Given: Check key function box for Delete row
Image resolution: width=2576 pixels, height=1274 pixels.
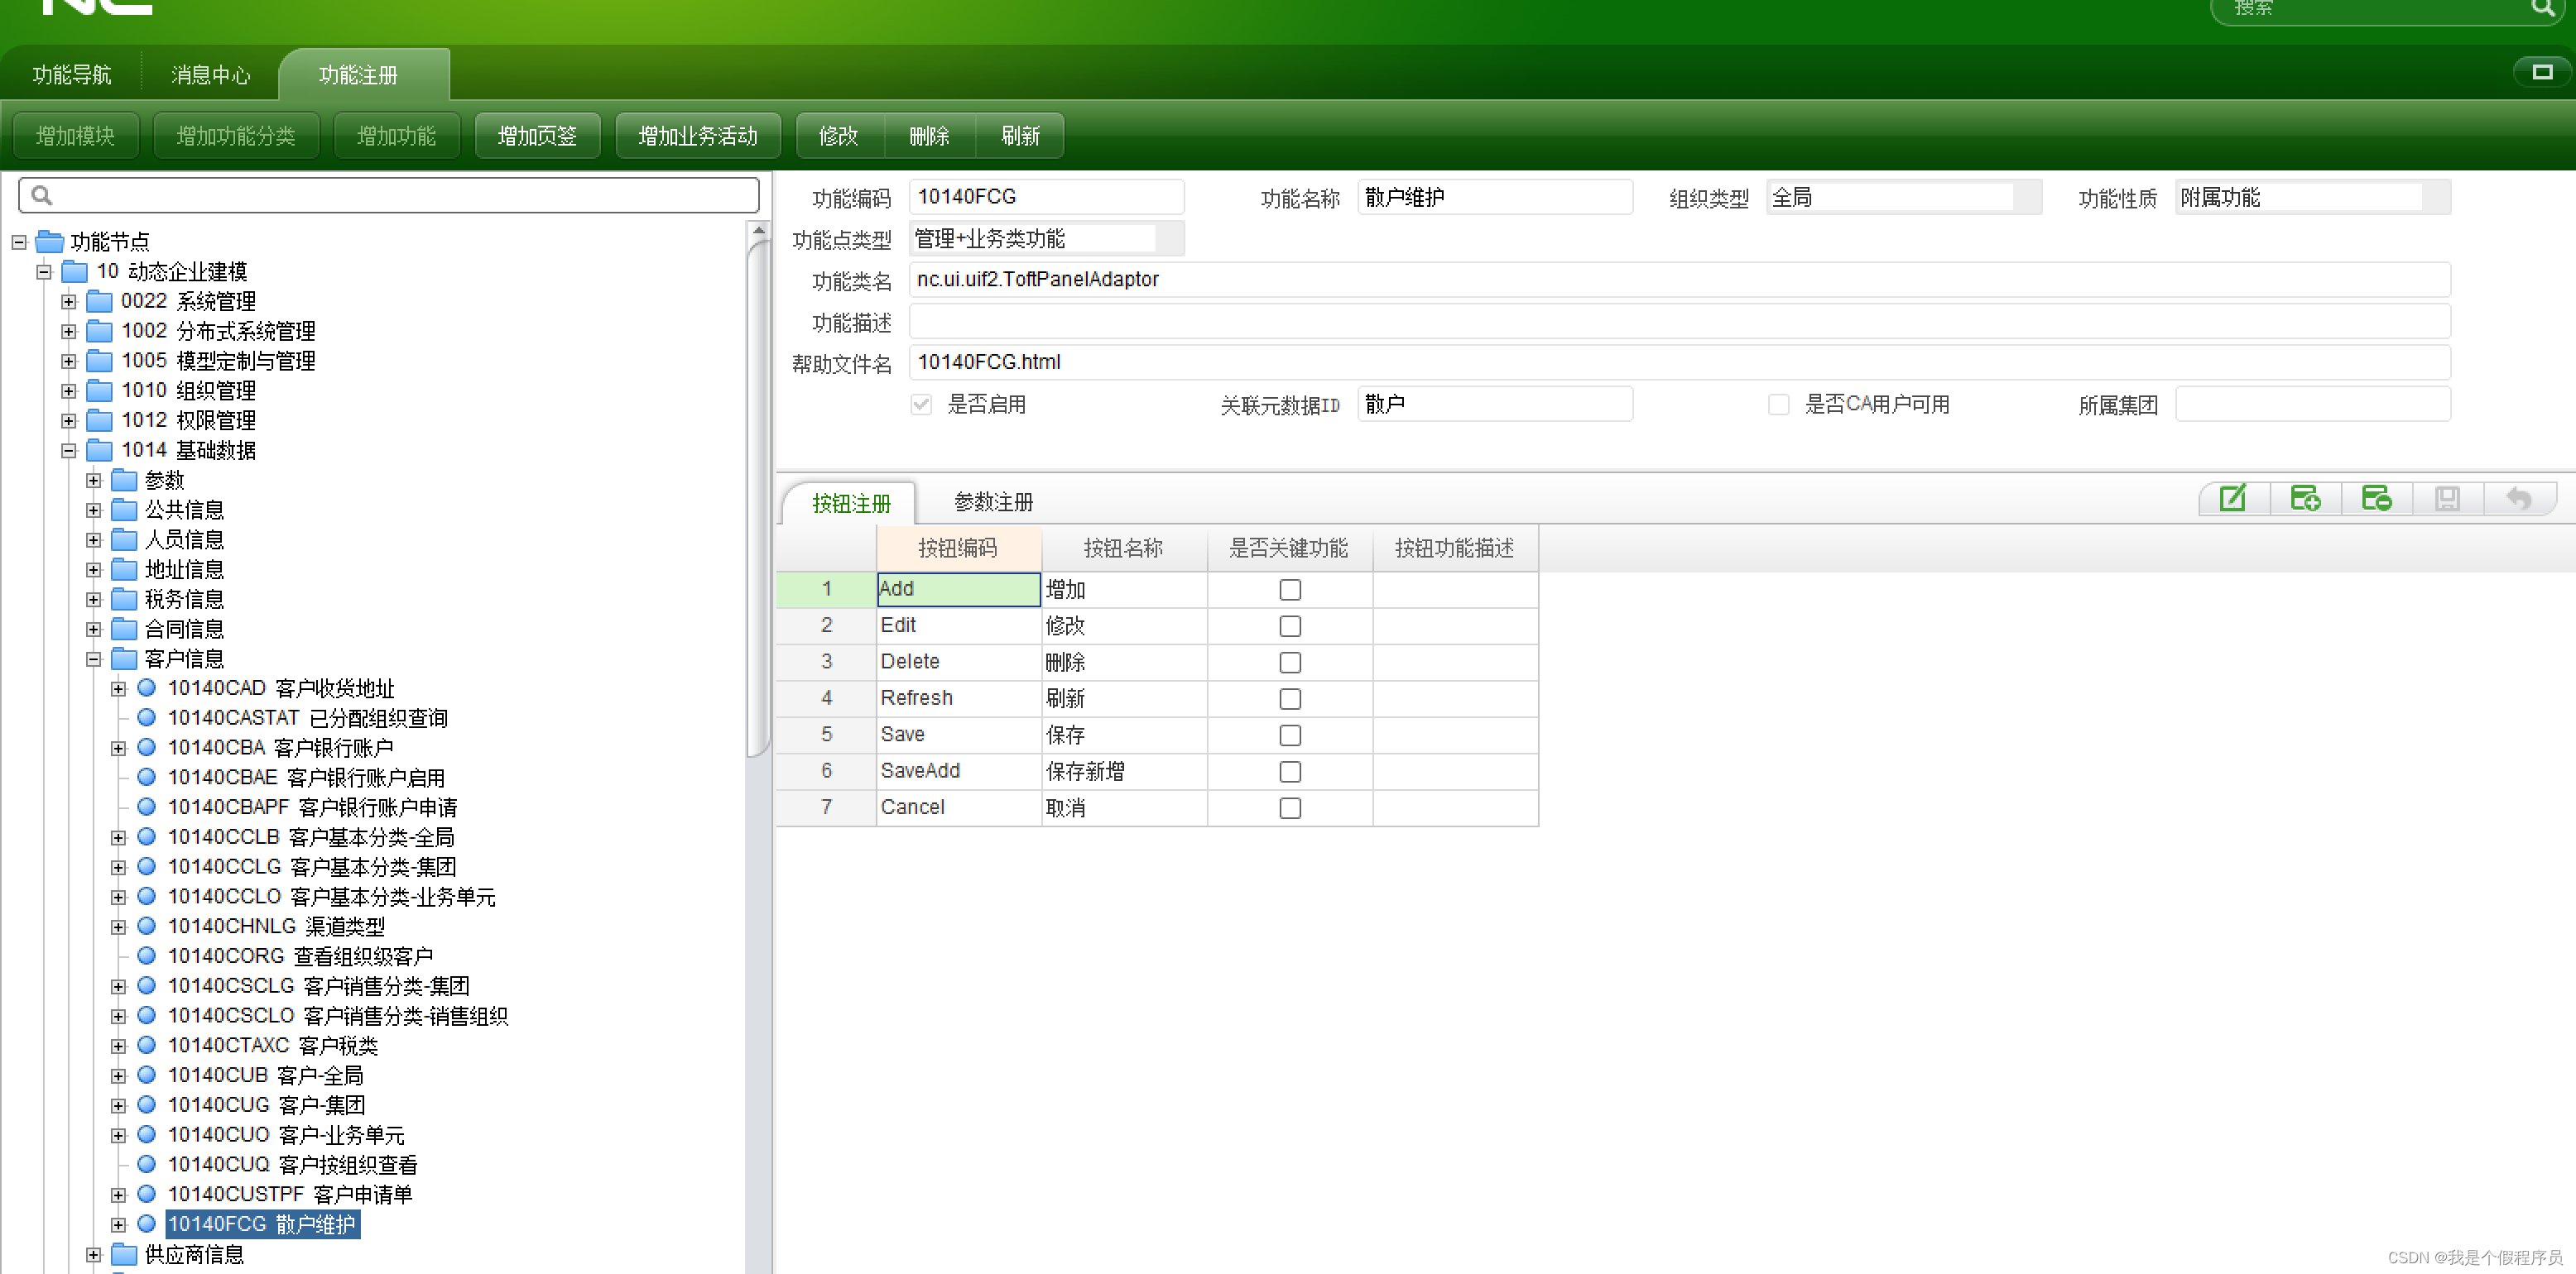Looking at the screenshot, I should [x=1290, y=663].
